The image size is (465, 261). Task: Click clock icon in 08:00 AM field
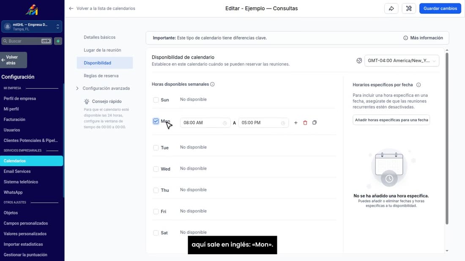click(x=225, y=123)
